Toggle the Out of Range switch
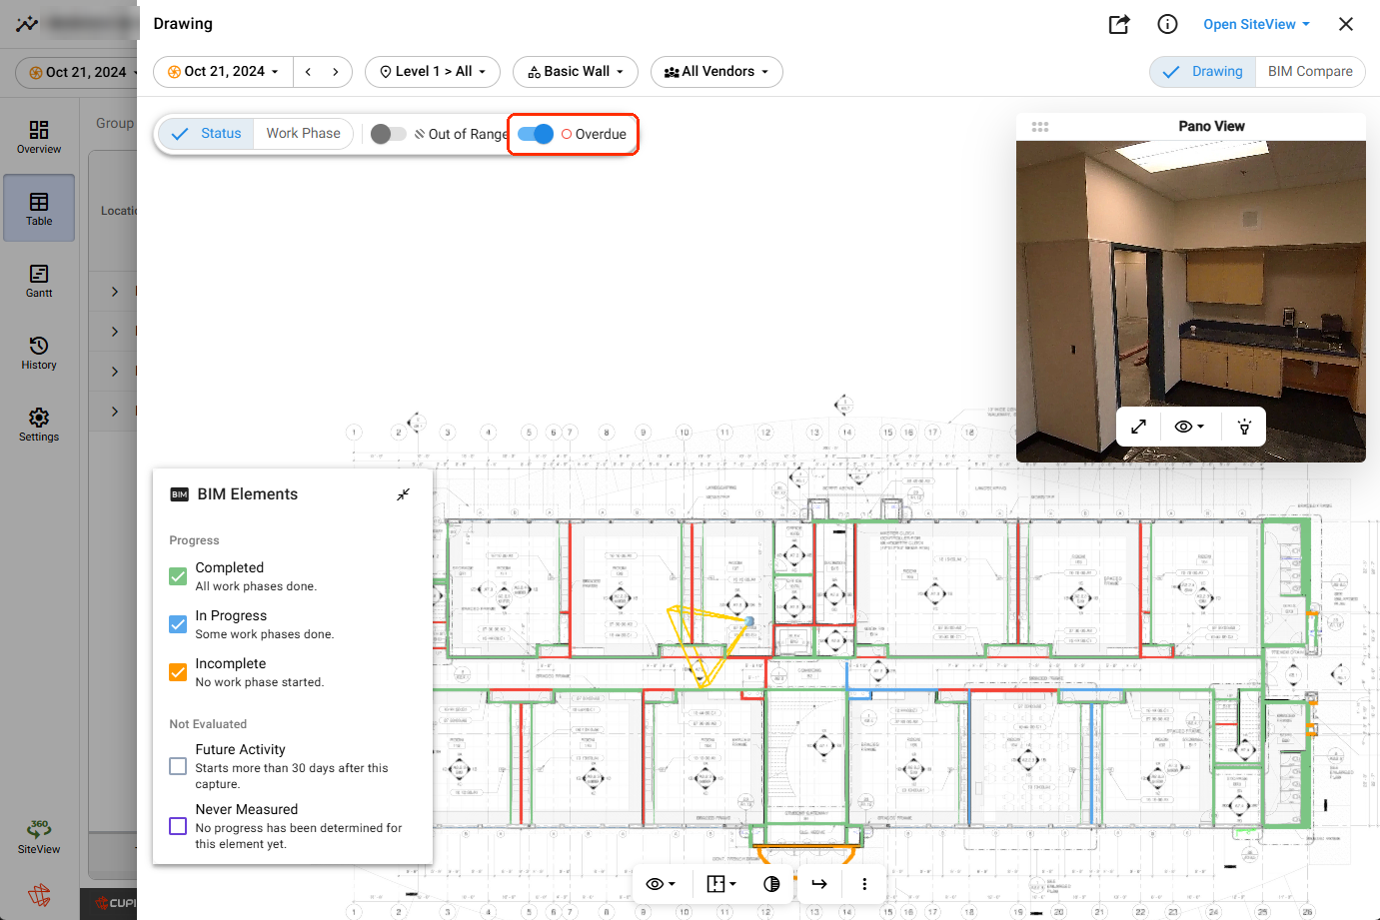 click(388, 134)
